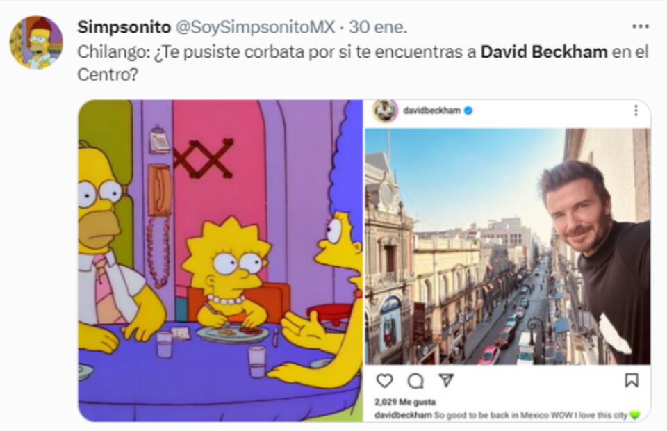Click the @SoySimpsonitoMX handle
The height and width of the screenshot is (431, 667).
point(255,27)
